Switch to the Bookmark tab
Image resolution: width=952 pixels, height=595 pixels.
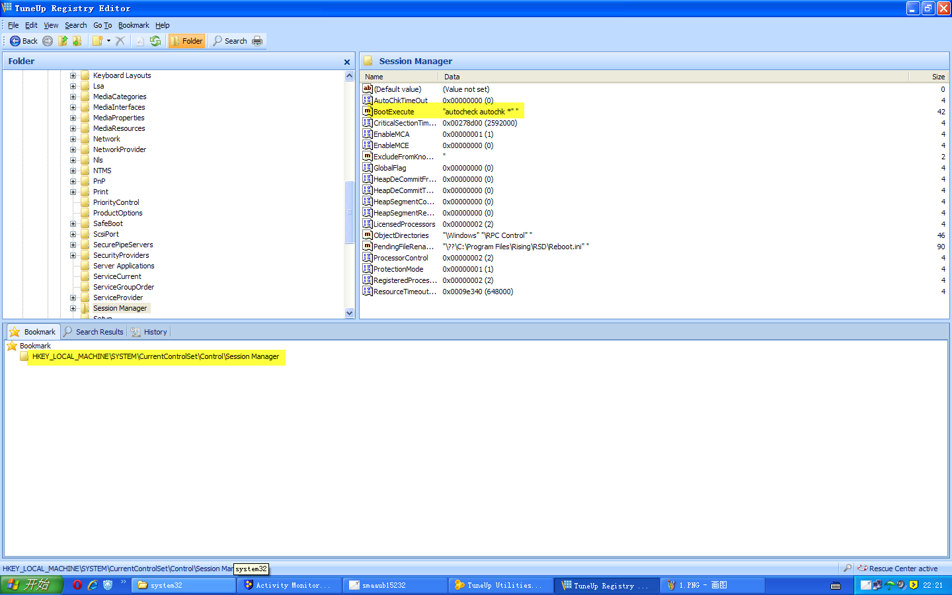pos(33,332)
